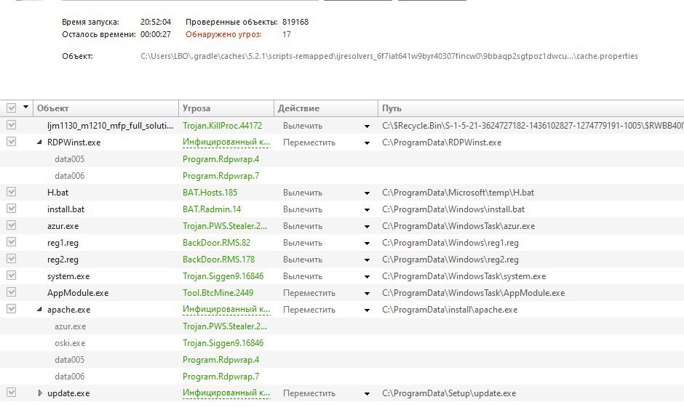Open action dropdown for C:\ProgramData\WindowsTask\azur.exe row
The width and height of the screenshot is (684, 418).
pos(367,227)
